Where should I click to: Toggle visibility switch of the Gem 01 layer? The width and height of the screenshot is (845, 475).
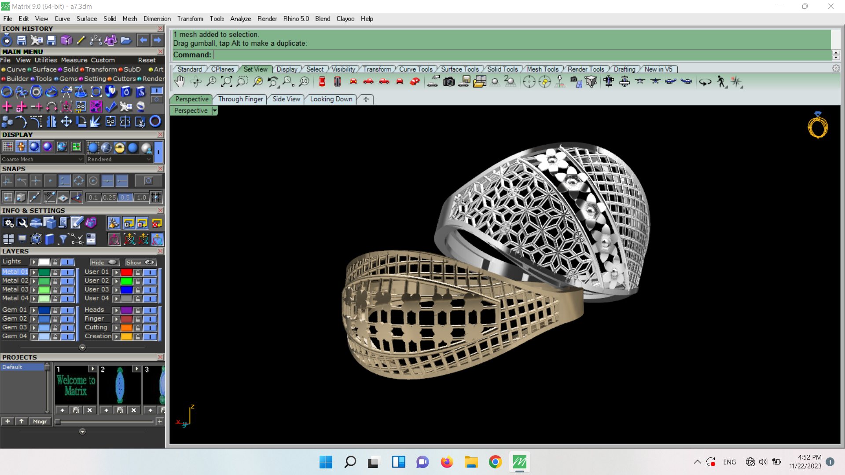tap(67, 310)
